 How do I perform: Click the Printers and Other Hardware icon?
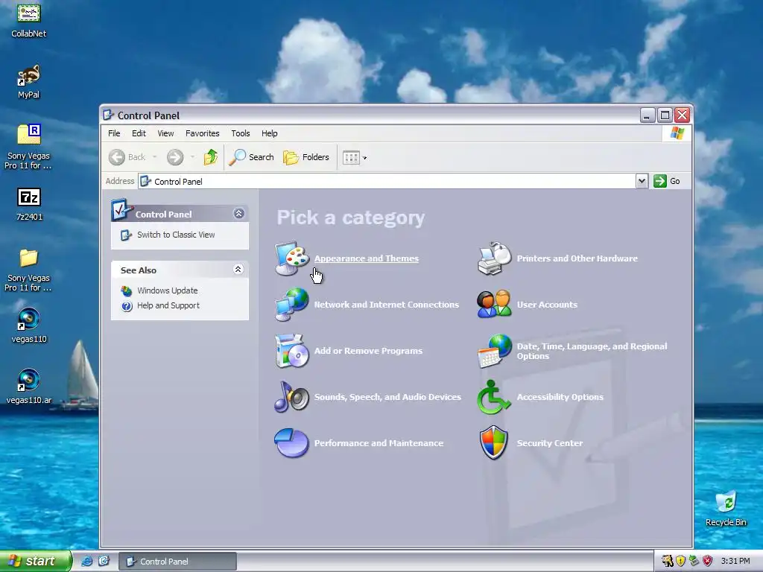pos(495,258)
